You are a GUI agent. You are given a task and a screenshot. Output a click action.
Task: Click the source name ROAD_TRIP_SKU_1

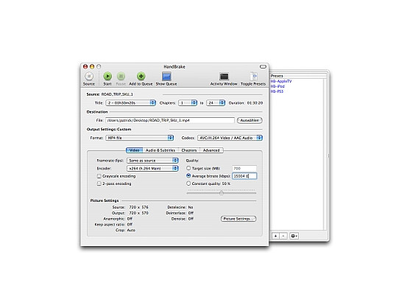117,94
